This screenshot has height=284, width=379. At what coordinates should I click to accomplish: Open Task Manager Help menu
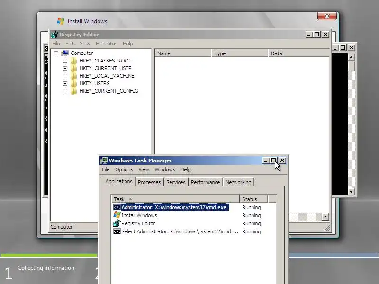tap(185, 169)
